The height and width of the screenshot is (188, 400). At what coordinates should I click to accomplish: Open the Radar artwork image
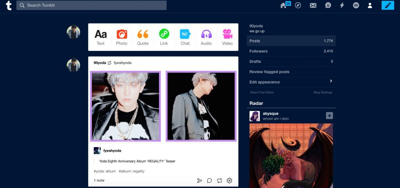pos(291,156)
